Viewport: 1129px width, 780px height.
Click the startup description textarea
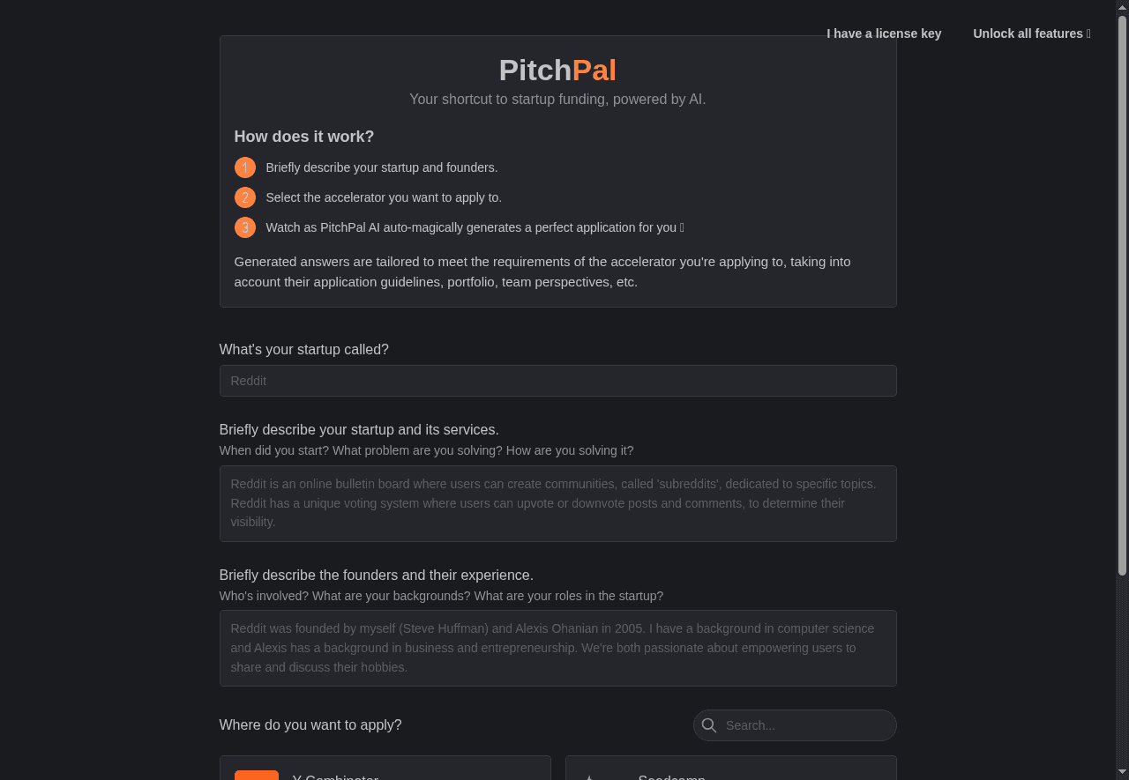[557, 503]
